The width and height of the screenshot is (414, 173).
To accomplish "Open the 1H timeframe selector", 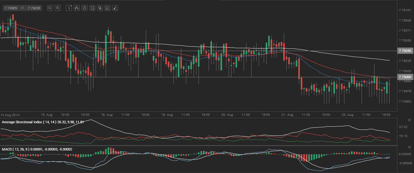I will [69, 8].
